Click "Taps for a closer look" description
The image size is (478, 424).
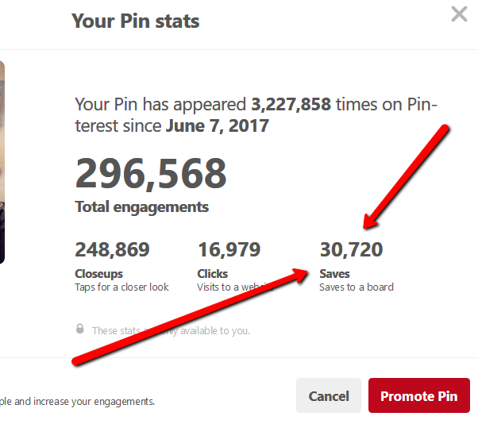pos(121,287)
